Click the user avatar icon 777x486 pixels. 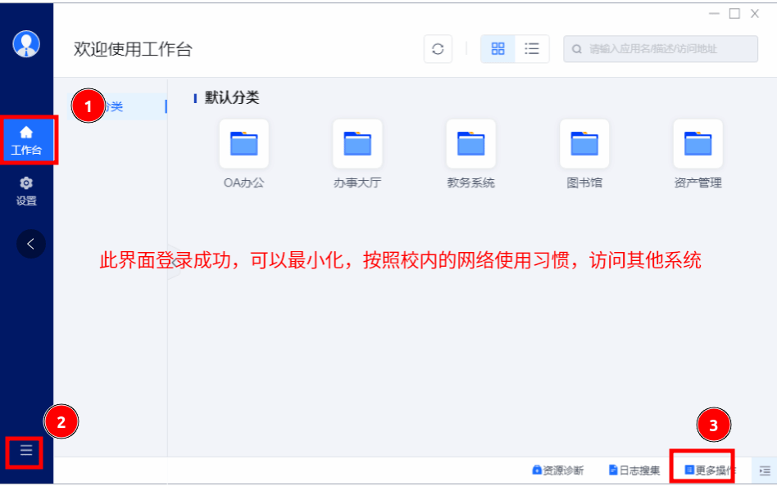click(26, 43)
